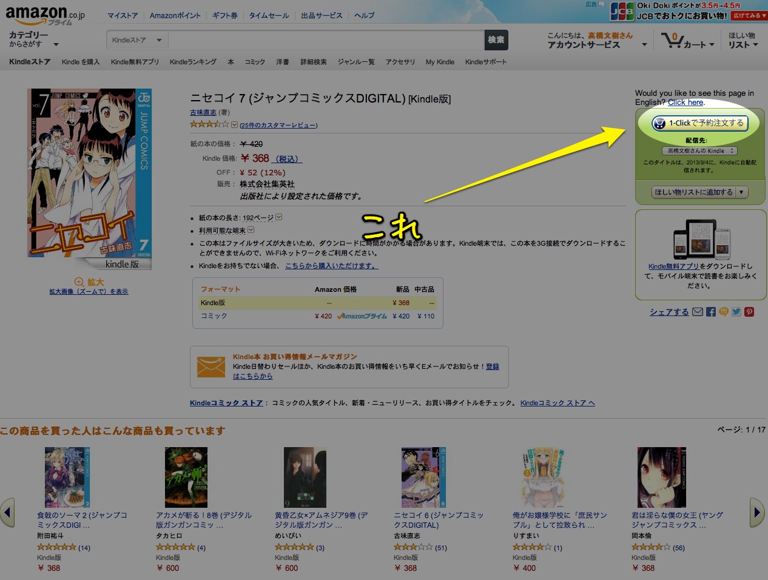This screenshot has height=580, width=768.
Task: Click the 1-Clickで予約注文する button
Action: [x=699, y=123]
